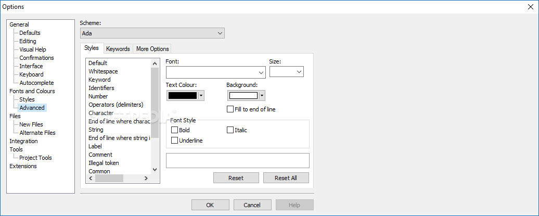Click the horizontal scrollbar thumb in styles list

tap(109, 178)
